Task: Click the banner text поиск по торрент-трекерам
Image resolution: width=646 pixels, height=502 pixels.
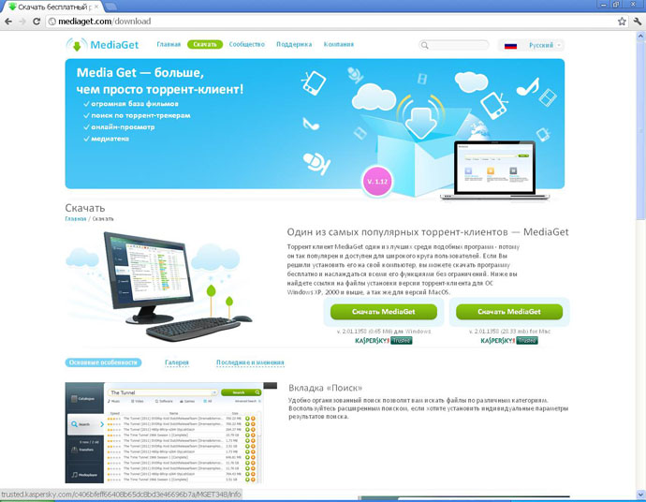Action: click(140, 115)
